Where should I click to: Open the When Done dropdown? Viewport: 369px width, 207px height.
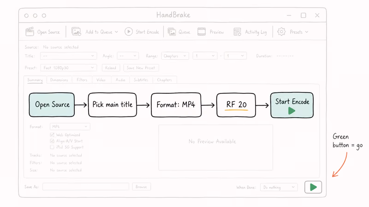point(279,187)
